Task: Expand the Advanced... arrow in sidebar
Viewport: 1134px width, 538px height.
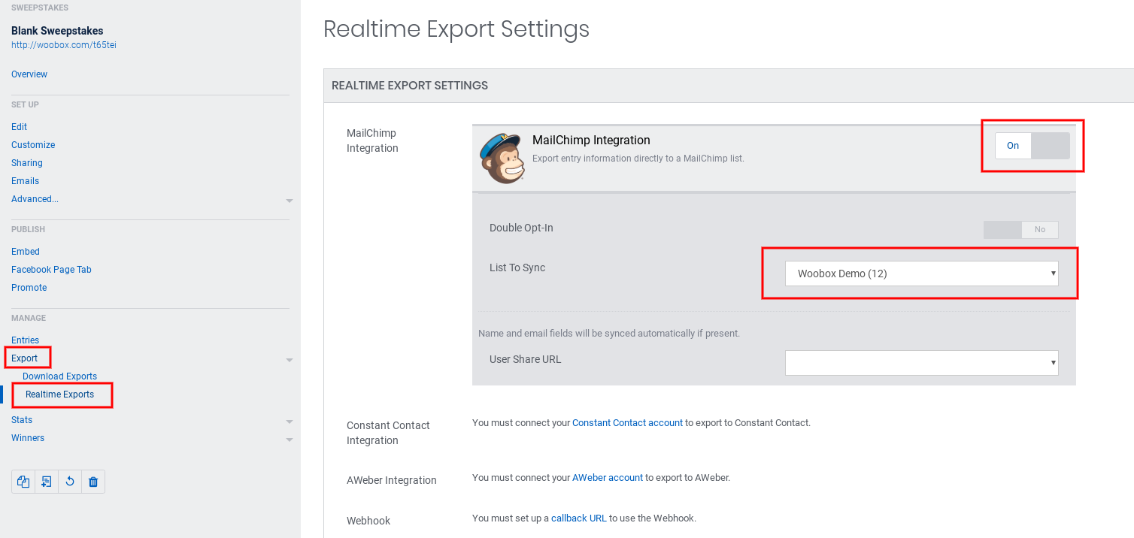Action: point(290,201)
